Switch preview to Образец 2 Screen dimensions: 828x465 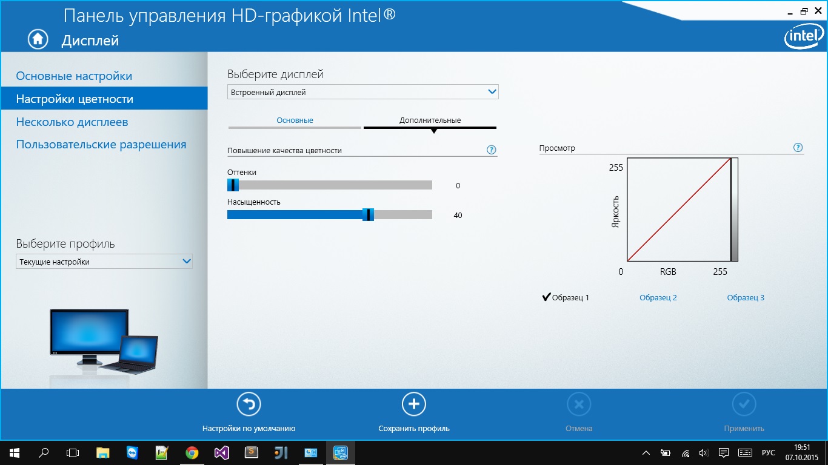[658, 297]
